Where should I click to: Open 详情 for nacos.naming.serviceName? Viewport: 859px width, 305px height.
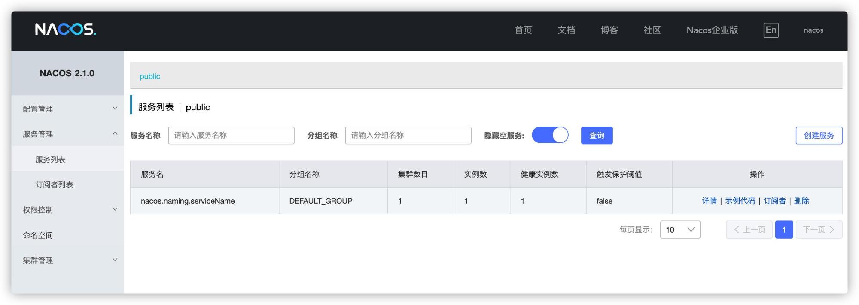(x=709, y=201)
